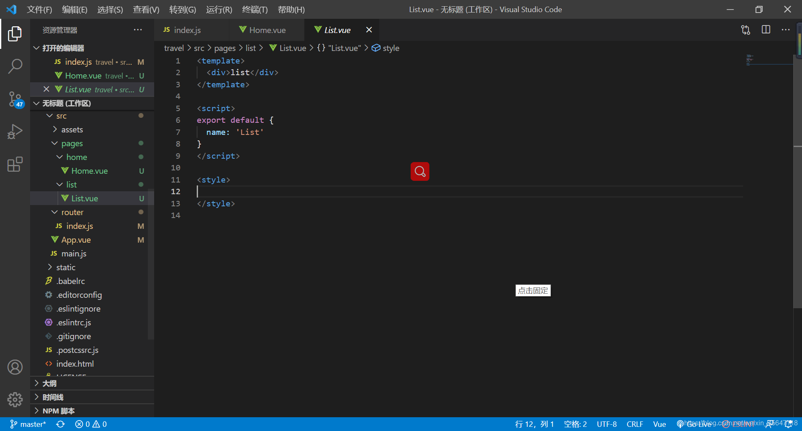
Task: Open the Search view in activity bar
Action: click(x=15, y=66)
